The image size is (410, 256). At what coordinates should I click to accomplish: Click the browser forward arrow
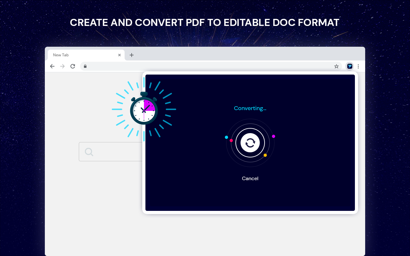pyautogui.click(x=62, y=66)
